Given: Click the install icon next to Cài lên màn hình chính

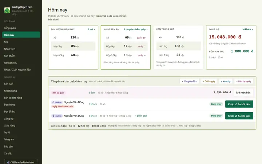Looking at the screenshot, I should tap(8, 162).
